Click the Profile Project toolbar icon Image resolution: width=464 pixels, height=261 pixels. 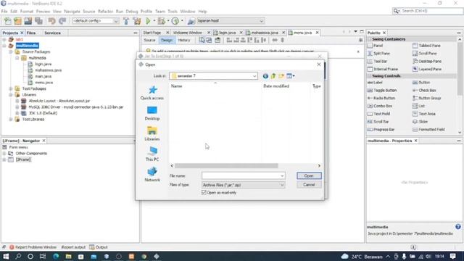click(175, 21)
